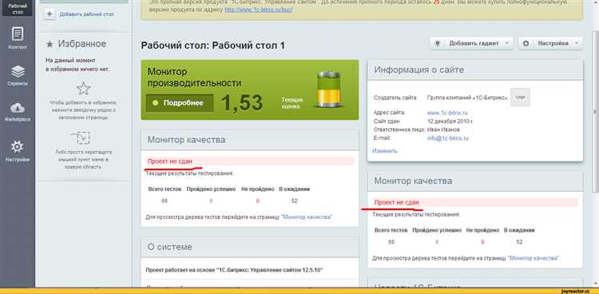This screenshot has width=599, height=294.
Task: Open the Marketplace sidebar section
Action: [x=18, y=112]
